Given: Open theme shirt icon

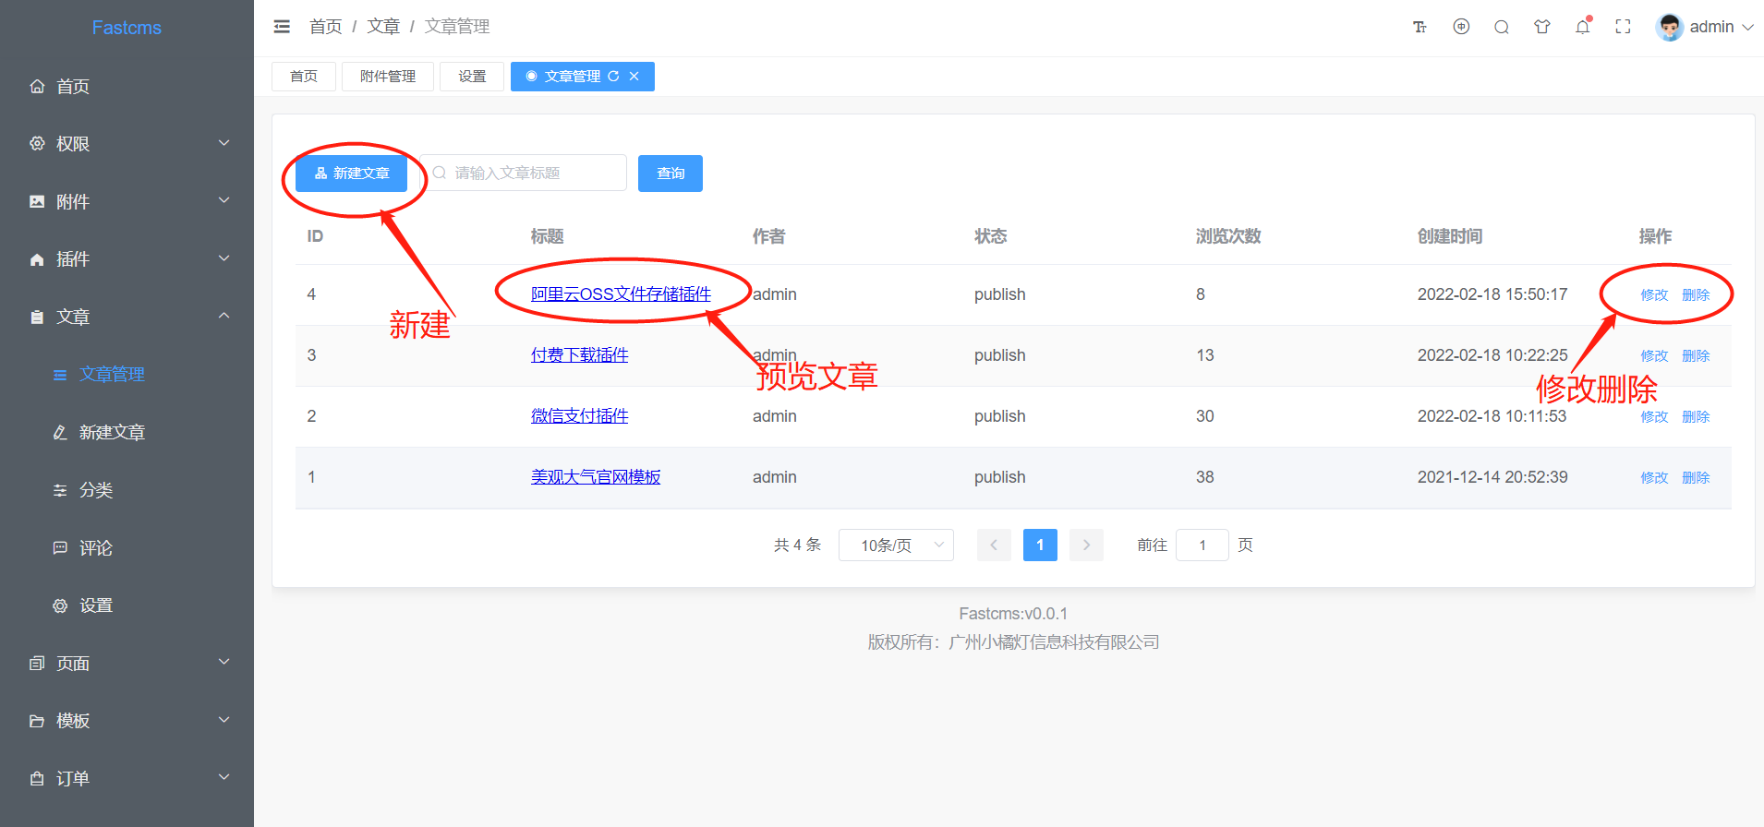Looking at the screenshot, I should click(1542, 27).
